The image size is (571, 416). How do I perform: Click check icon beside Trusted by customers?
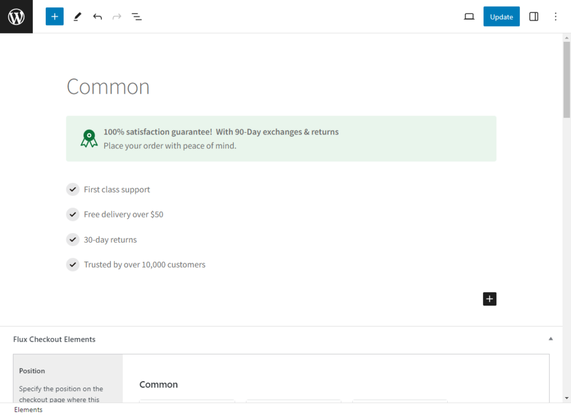[72, 265]
